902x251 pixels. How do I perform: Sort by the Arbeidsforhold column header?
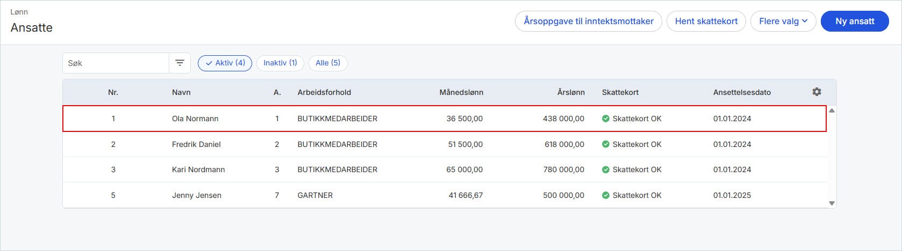(x=324, y=92)
